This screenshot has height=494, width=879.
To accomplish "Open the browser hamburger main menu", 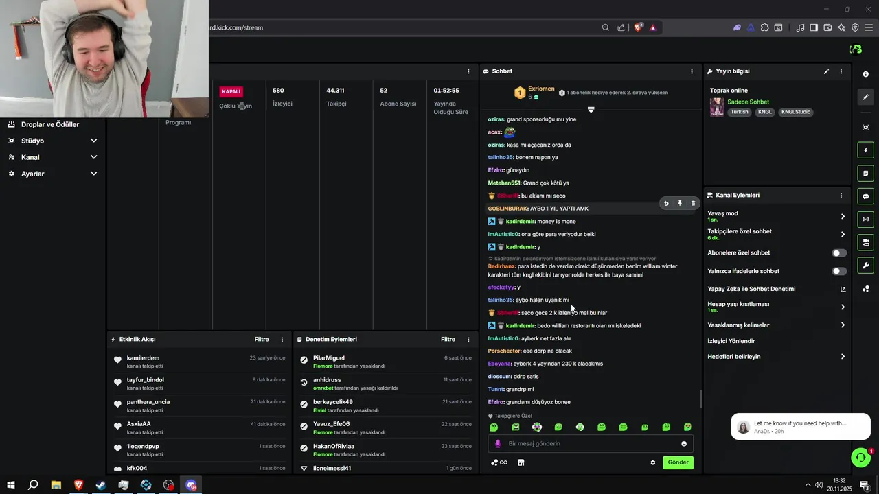I will point(869,27).
